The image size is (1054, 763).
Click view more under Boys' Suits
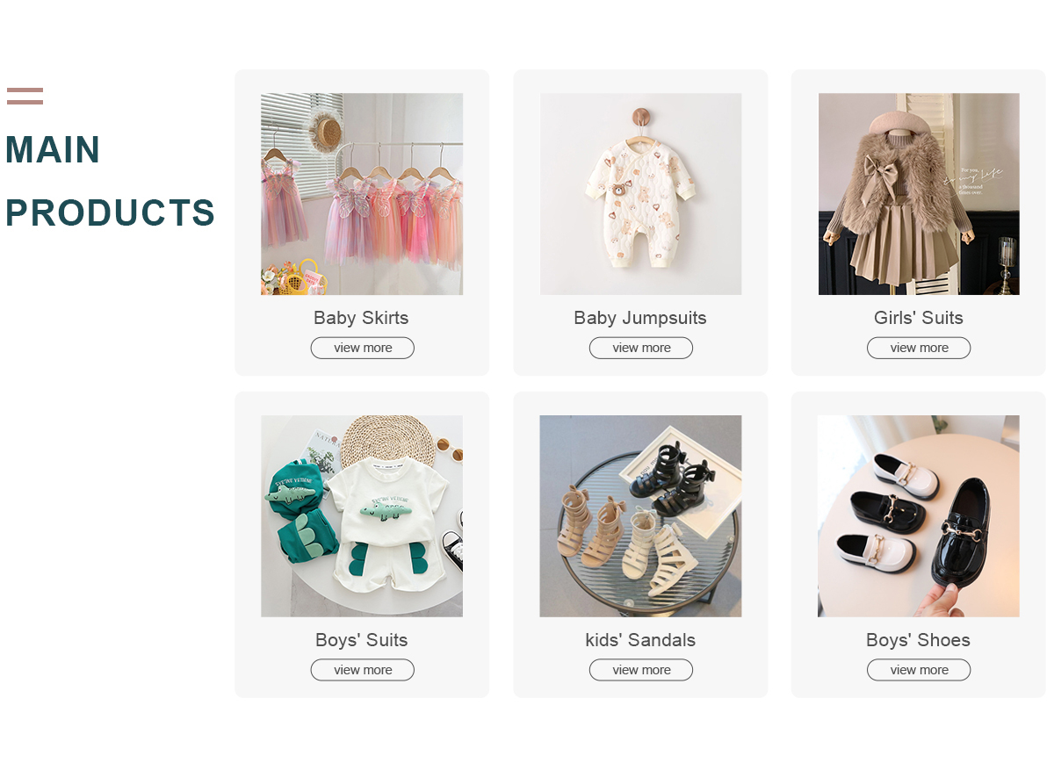pyautogui.click(x=362, y=670)
